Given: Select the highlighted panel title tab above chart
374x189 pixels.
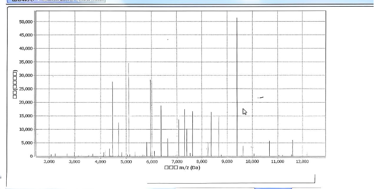Looking at the screenshot, I should pyautogui.click(x=56, y=1).
